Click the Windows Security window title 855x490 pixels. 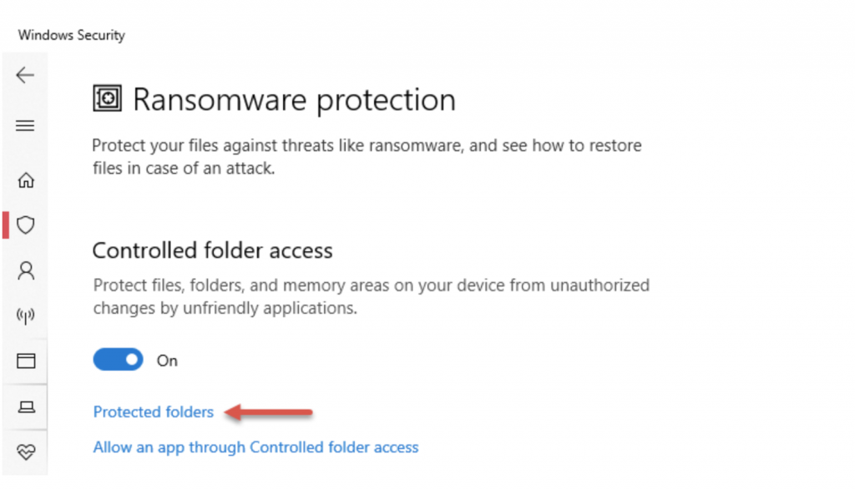click(x=71, y=35)
